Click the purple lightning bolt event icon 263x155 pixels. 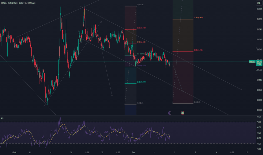coord(170,113)
